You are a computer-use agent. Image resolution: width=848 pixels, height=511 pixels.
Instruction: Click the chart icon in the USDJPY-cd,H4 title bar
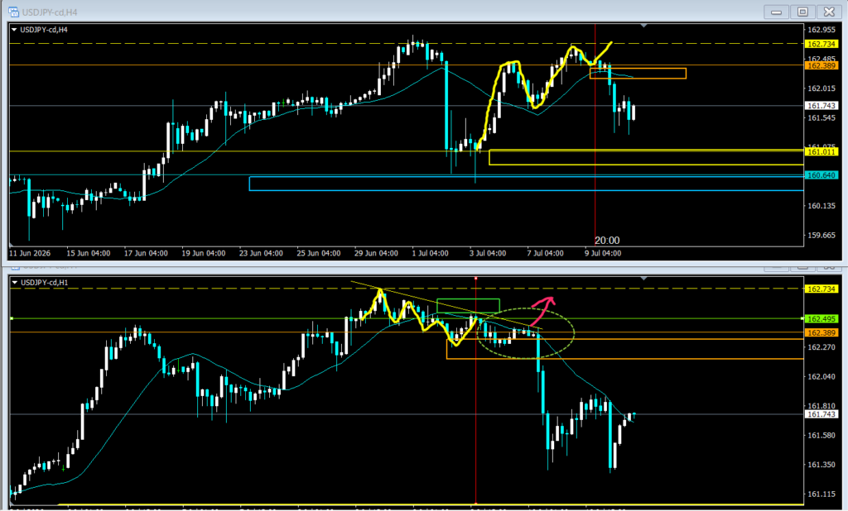click(13, 12)
